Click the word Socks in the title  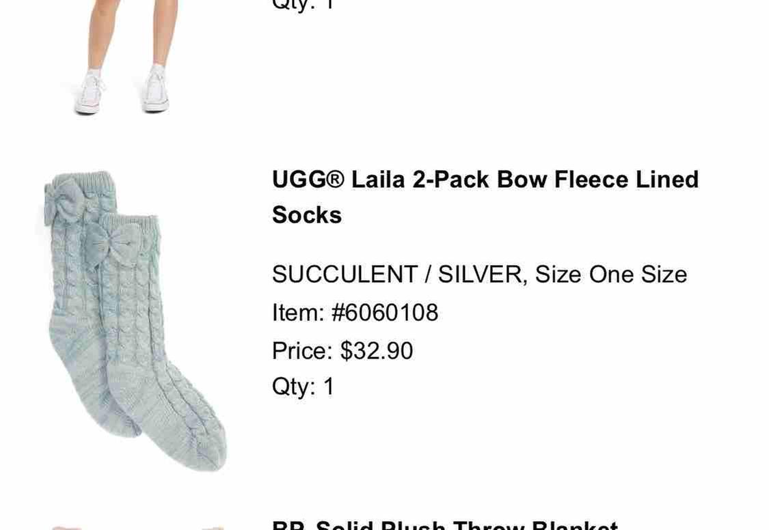coord(307,215)
